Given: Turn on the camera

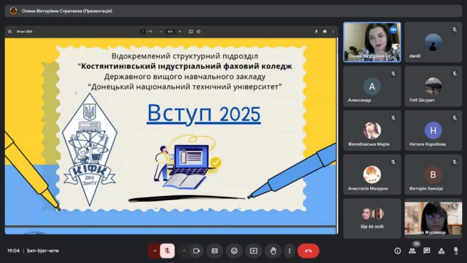Looking at the screenshot, I should pos(196,251).
